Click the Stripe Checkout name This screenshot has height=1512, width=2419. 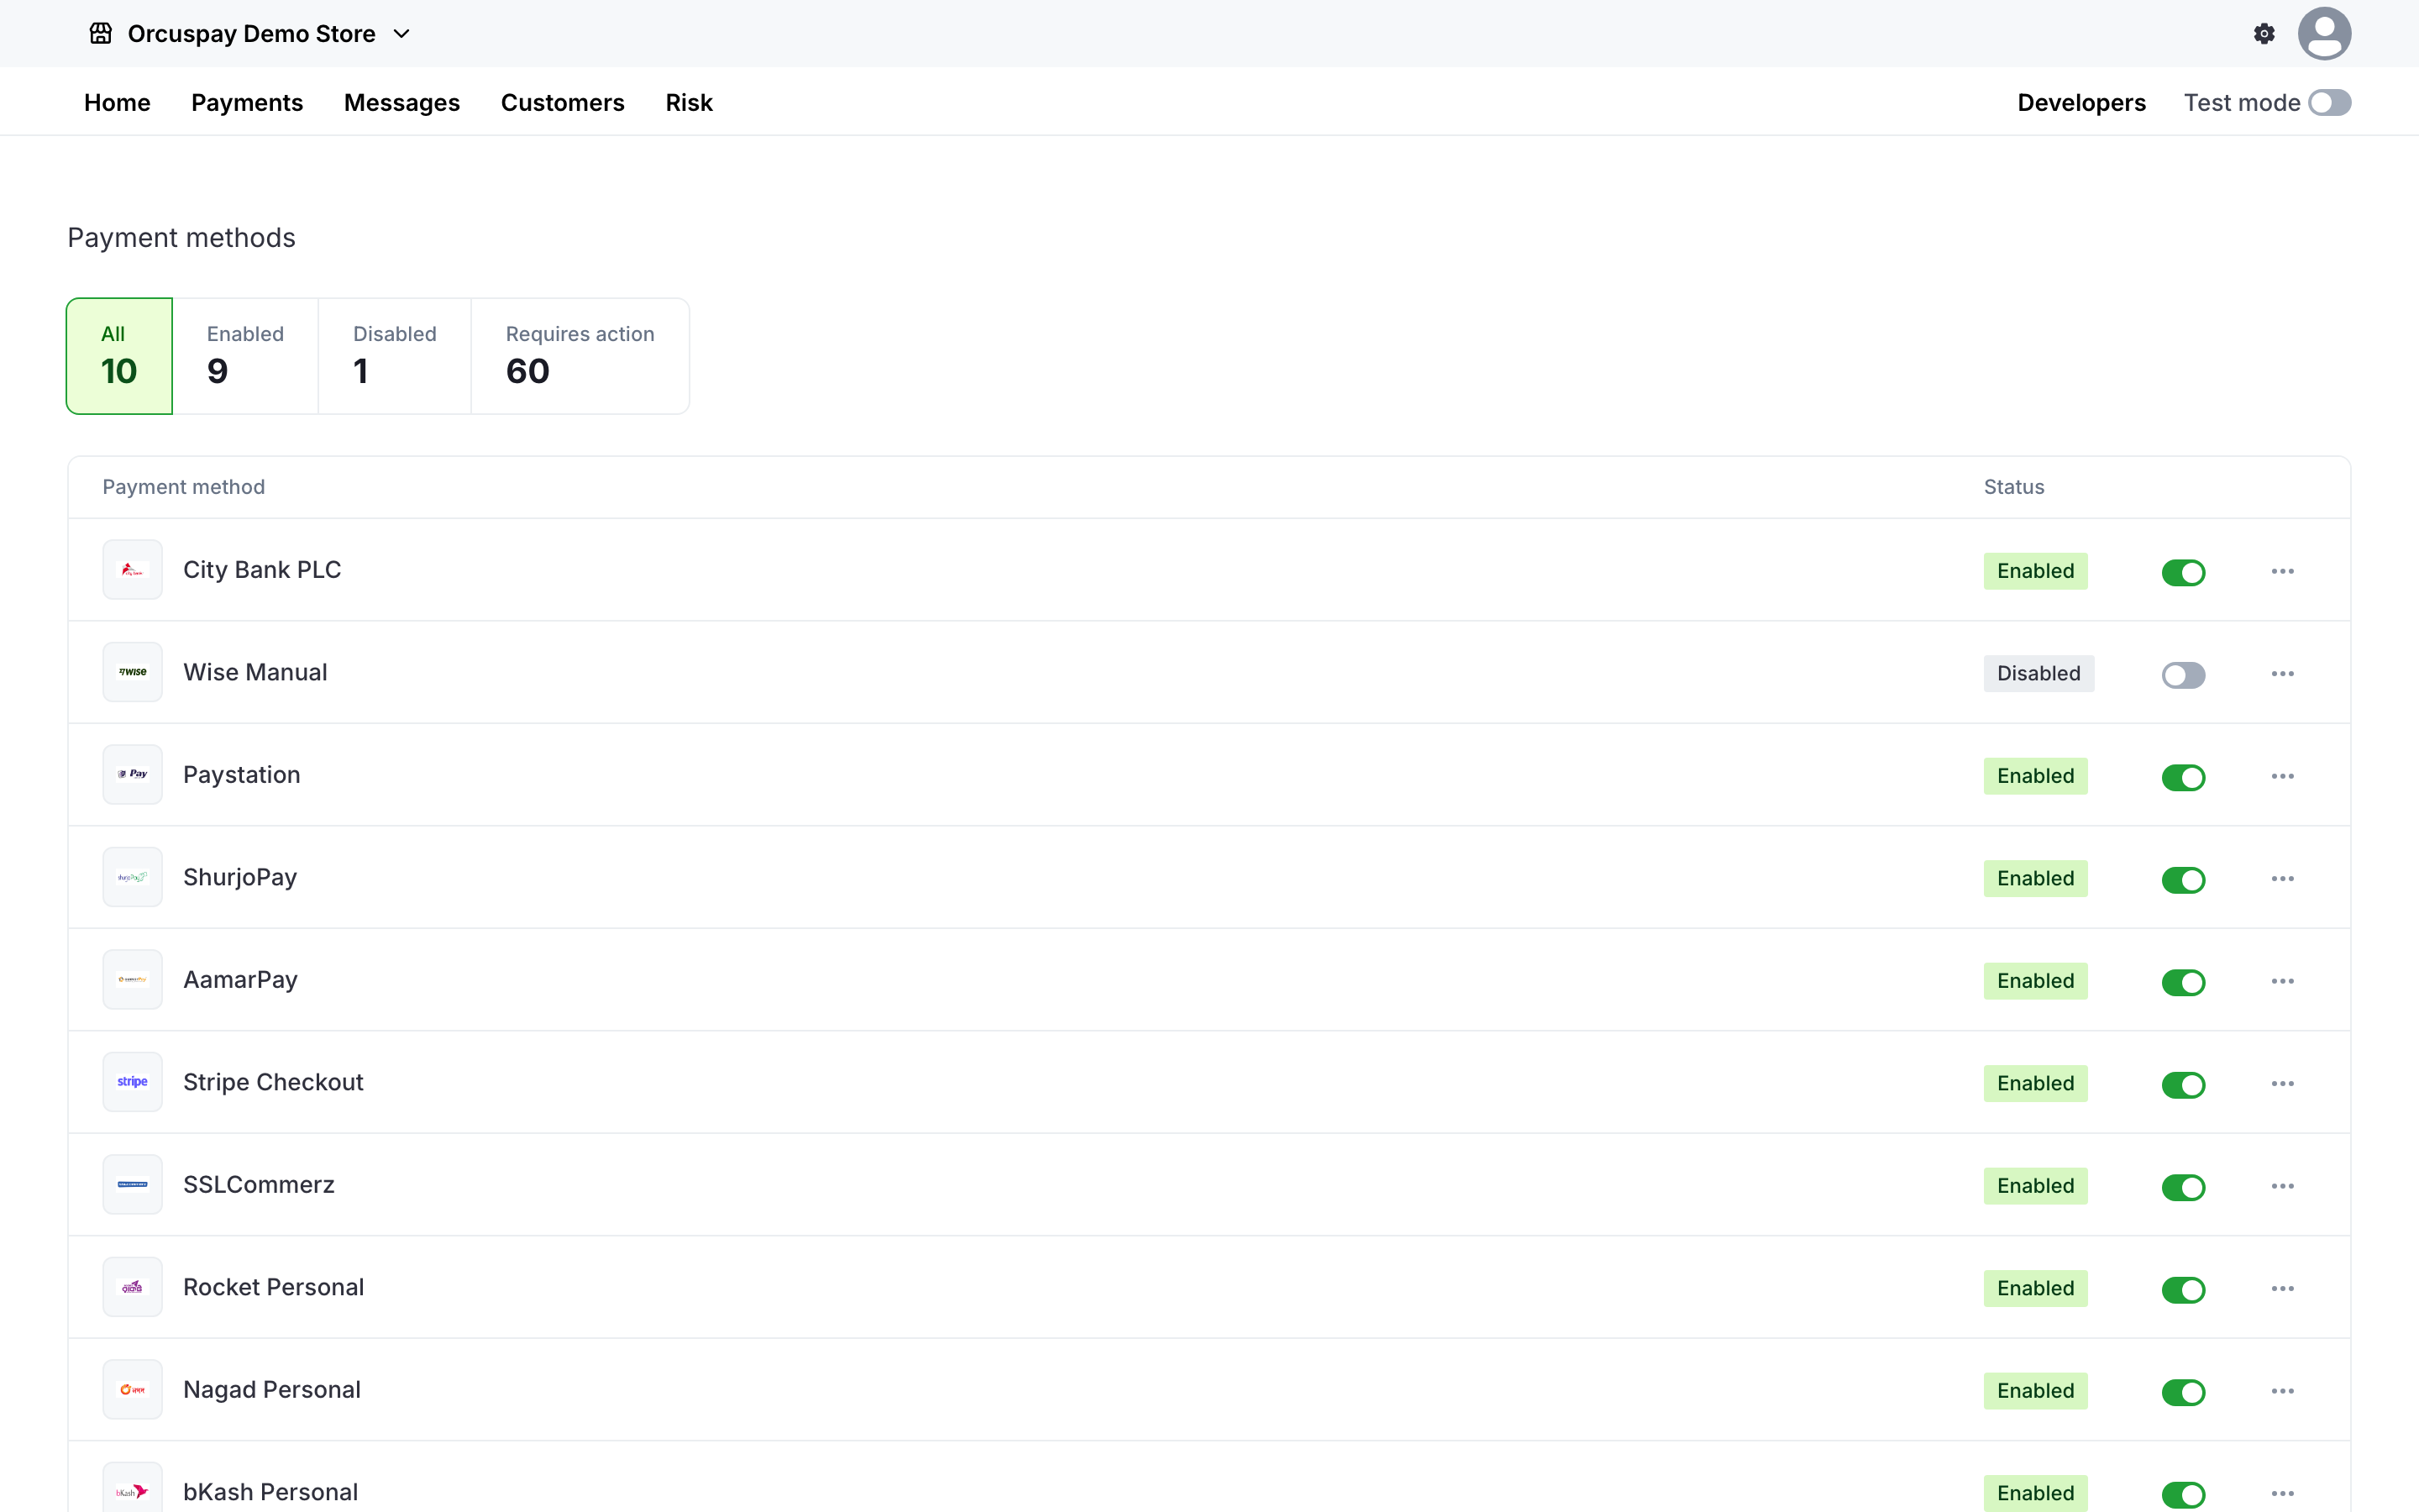point(273,1082)
